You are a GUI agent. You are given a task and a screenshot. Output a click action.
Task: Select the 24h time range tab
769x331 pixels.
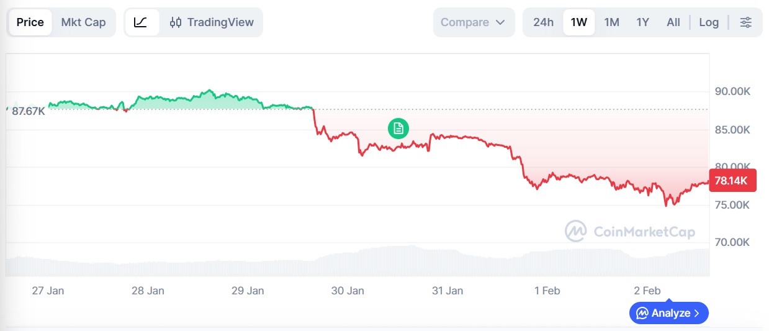[543, 22]
